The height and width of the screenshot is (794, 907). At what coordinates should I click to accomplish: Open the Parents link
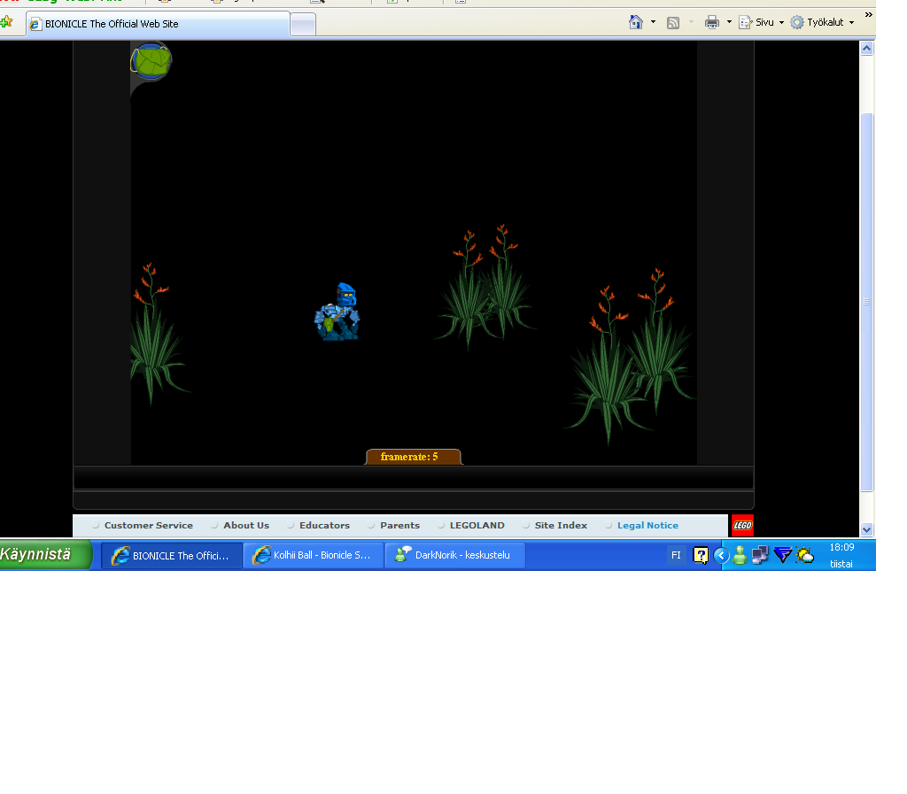tap(399, 525)
